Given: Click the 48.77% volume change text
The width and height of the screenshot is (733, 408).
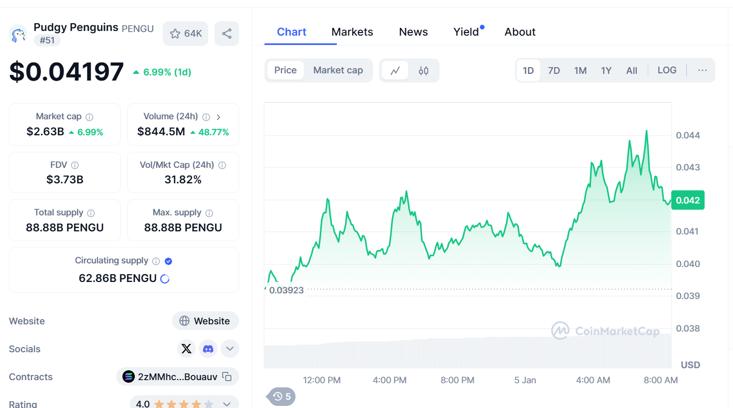Looking at the screenshot, I should [213, 132].
